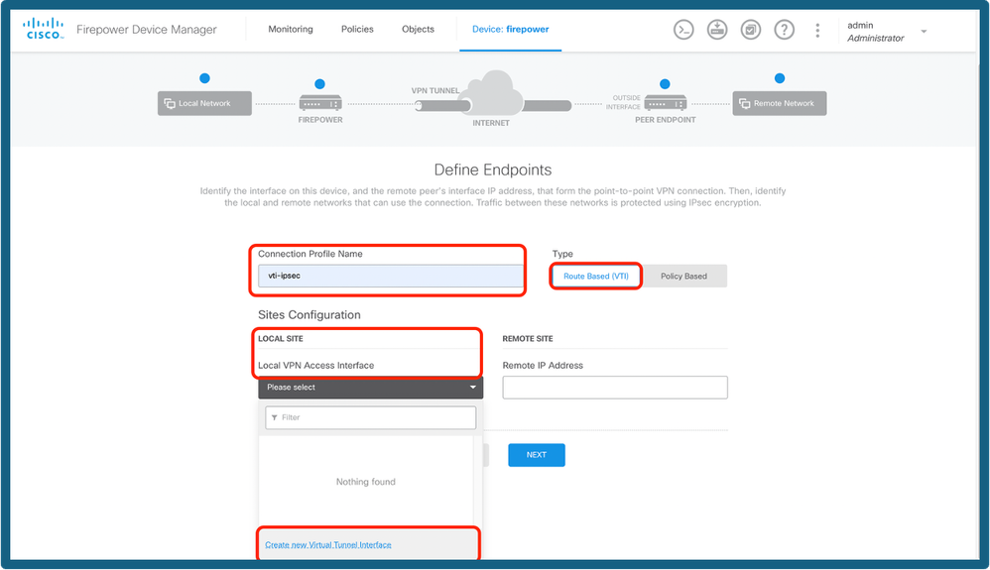
Task: Open the help question mark icon
Action: pos(784,30)
